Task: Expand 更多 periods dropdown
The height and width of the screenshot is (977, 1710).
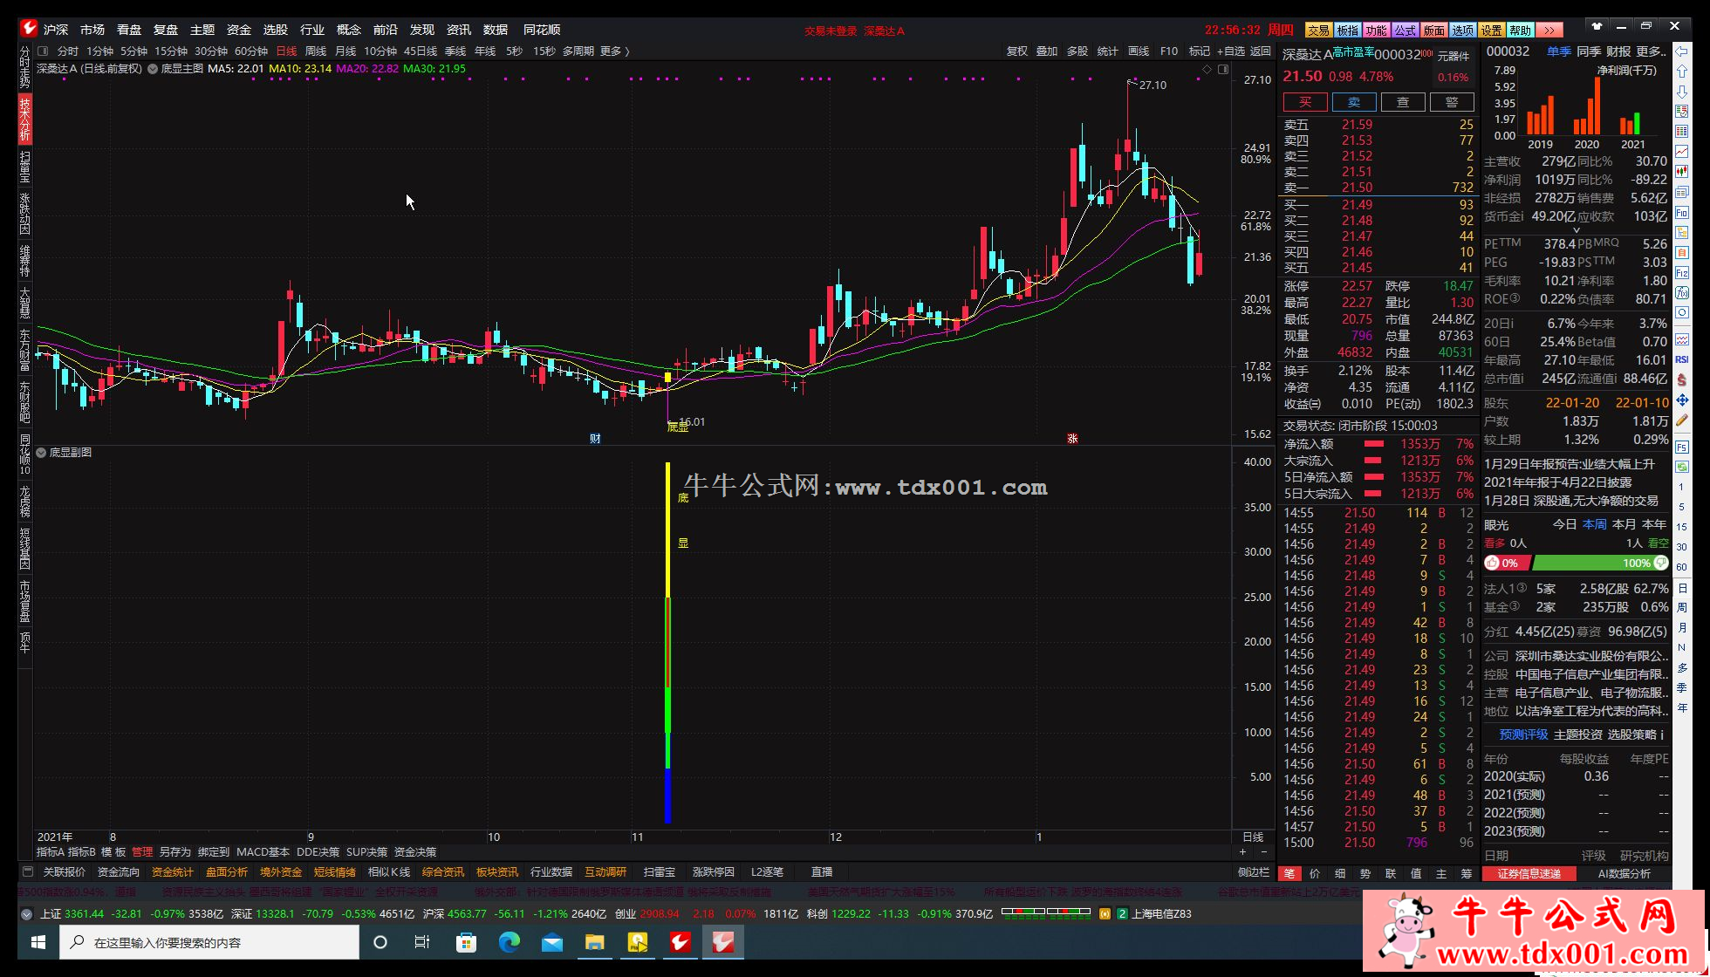Action: (615, 51)
